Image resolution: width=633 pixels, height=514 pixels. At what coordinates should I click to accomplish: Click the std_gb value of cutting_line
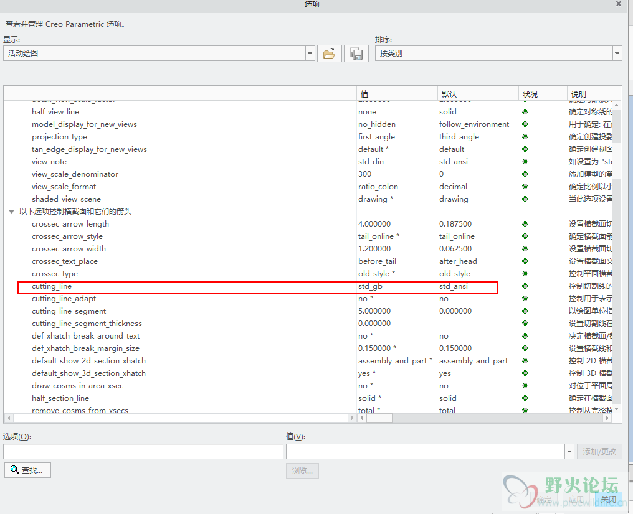(370, 286)
